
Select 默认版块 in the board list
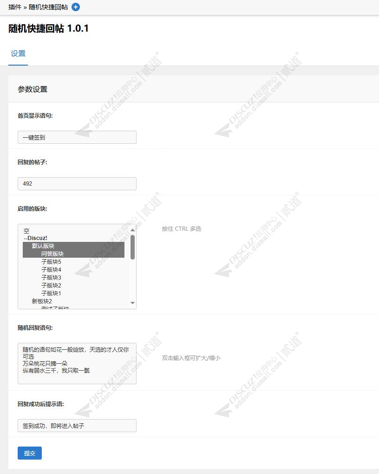pyautogui.click(x=74, y=246)
